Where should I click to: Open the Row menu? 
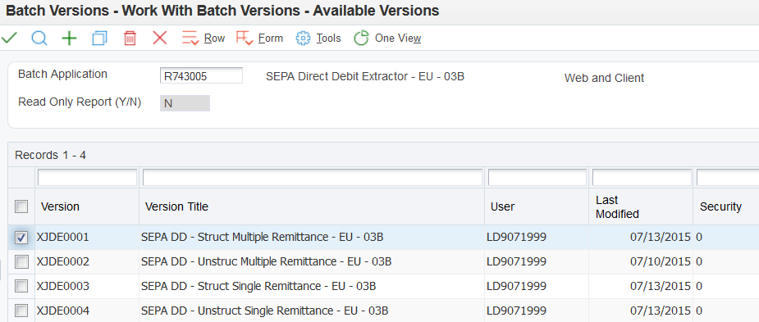point(214,39)
